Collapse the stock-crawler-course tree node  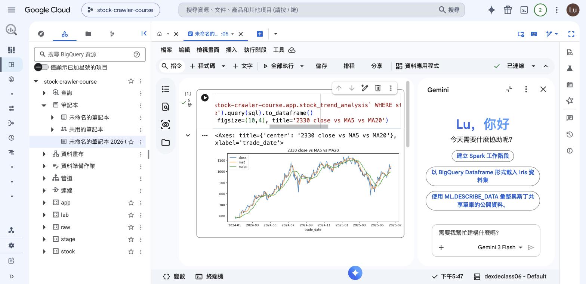tap(36, 81)
